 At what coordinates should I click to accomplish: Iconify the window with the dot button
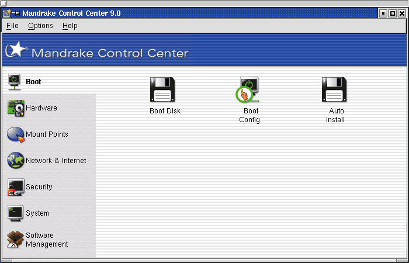pyautogui.click(x=383, y=13)
